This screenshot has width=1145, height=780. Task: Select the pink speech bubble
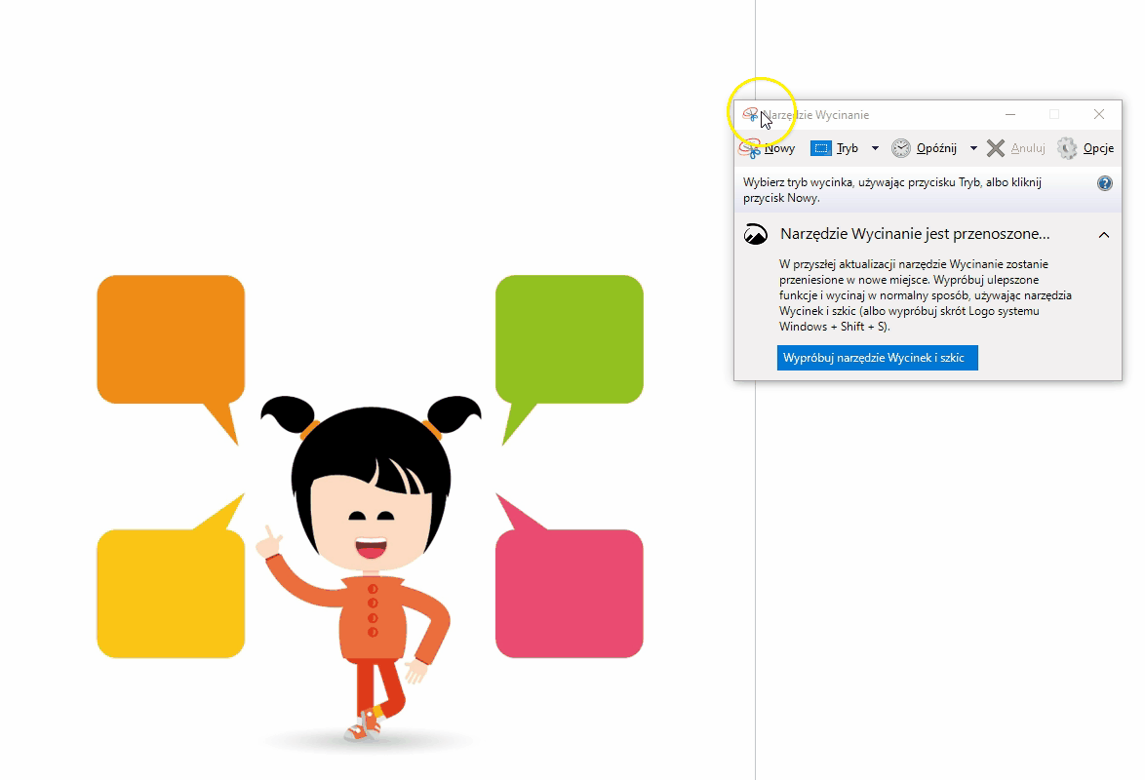point(570,593)
